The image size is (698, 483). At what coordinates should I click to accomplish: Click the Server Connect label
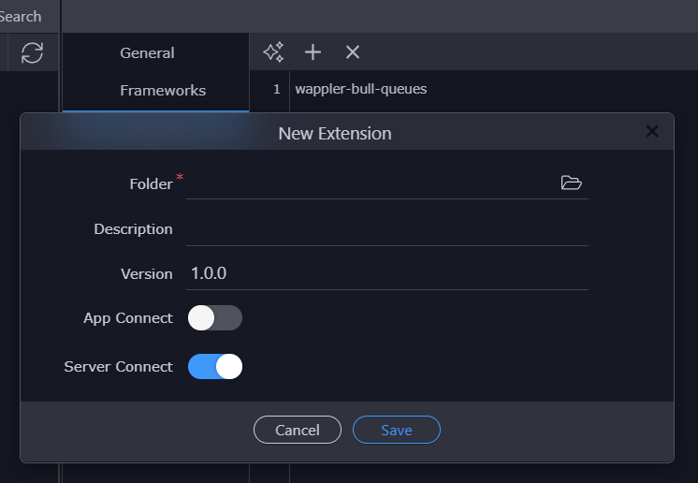click(x=119, y=366)
